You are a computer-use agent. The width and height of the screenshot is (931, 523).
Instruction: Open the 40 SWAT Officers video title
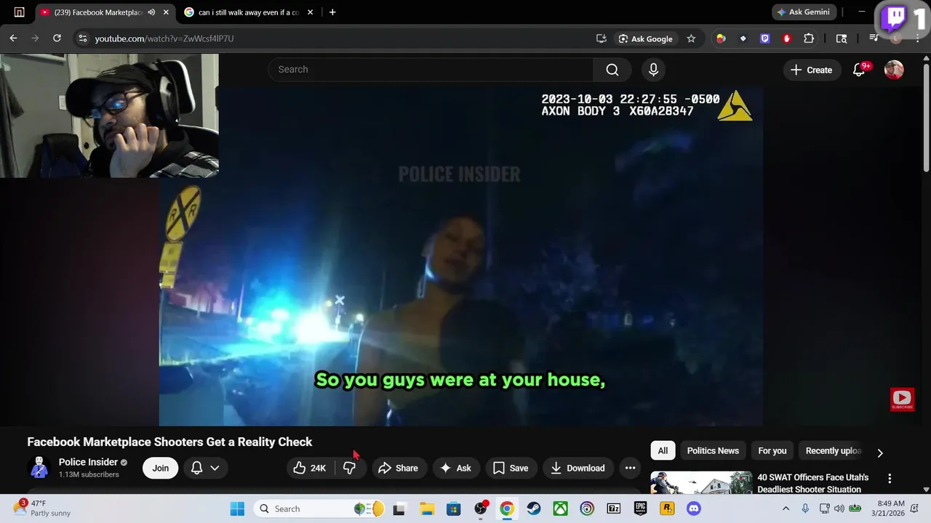click(x=812, y=483)
